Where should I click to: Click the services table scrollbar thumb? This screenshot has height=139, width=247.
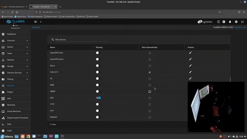[230, 80]
